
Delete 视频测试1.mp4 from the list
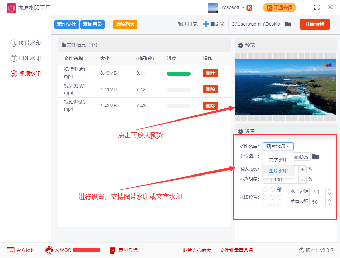pos(210,73)
